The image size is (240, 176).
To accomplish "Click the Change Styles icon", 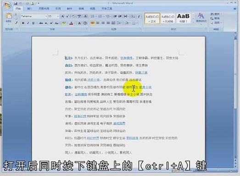I will 201,18.
